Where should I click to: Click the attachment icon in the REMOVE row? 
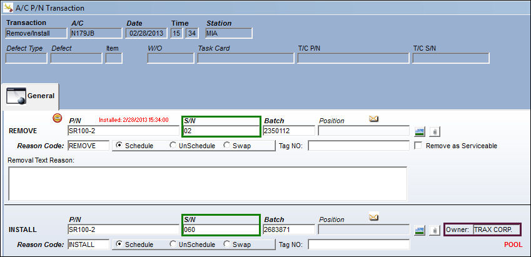435,131
